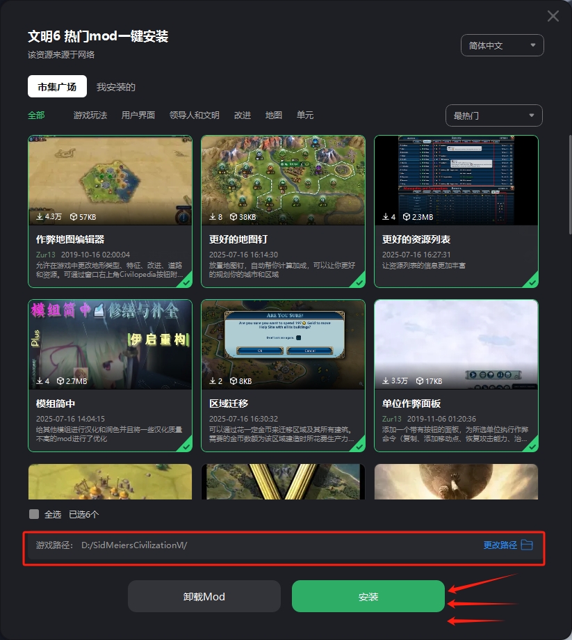Click download icon on 更好的地图钉 card
The image size is (572, 640).
[213, 217]
